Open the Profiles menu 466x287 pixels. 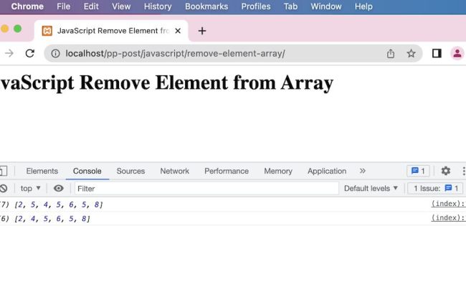click(256, 6)
